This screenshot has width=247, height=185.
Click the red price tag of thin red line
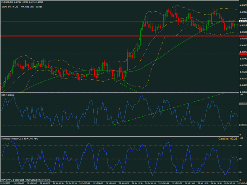point(243,54)
